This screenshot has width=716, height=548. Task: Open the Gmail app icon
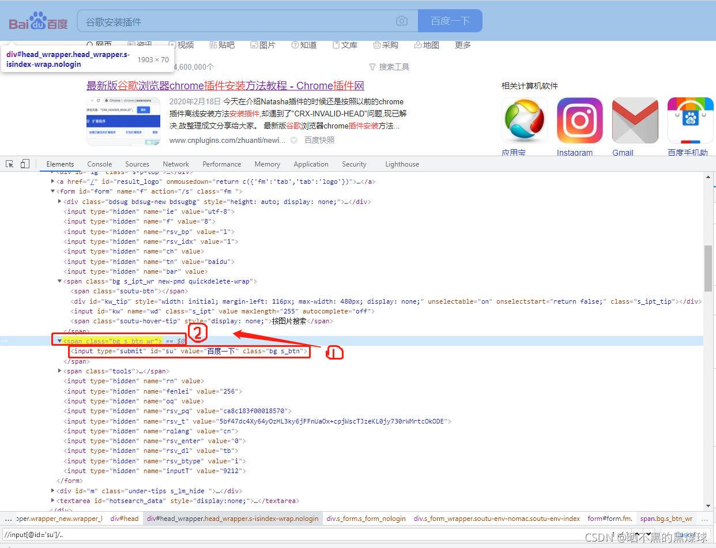(x=635, y=120)
